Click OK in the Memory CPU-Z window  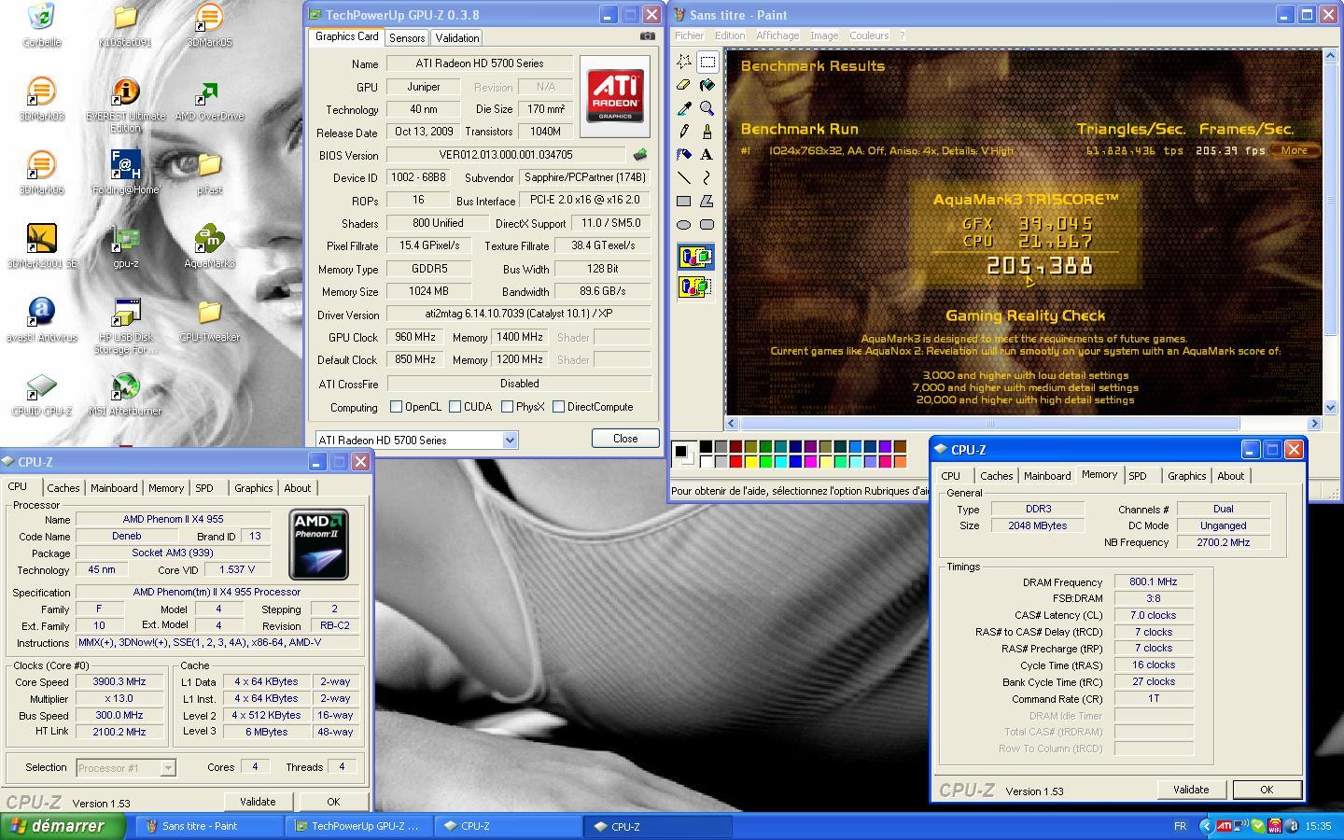click(1267, 790)
